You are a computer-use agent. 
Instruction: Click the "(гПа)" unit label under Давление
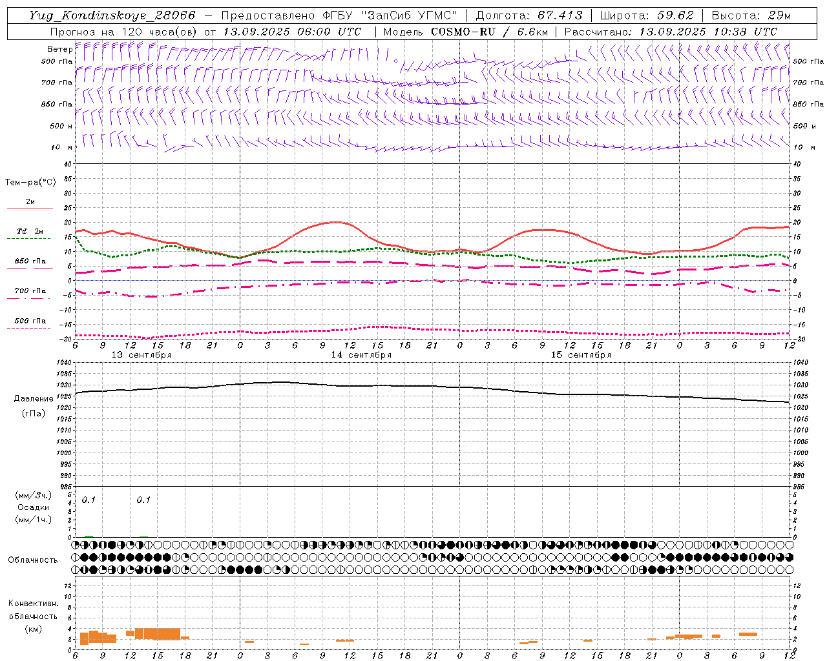click(34, 414)
